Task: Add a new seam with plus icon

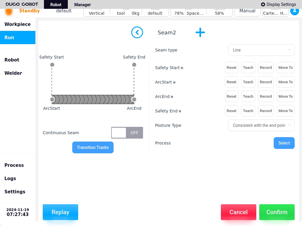Action: click(x=200, y=32)
